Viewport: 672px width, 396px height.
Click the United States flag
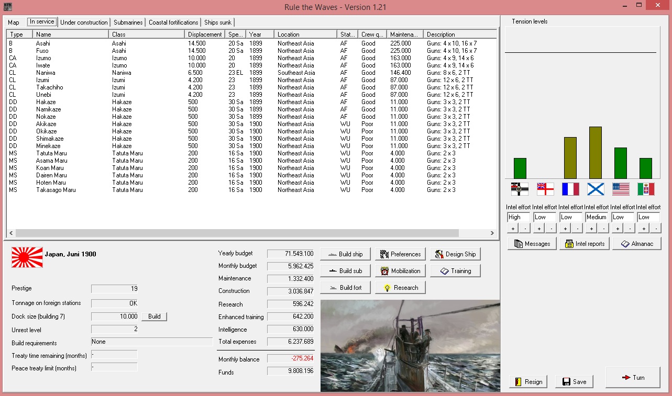[621, 189]
